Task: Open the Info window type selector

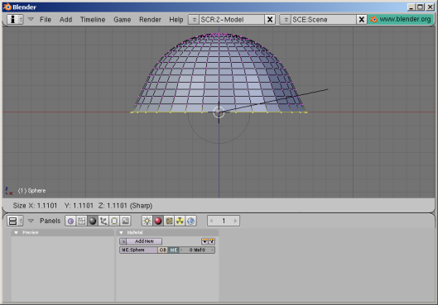Action: click(x=15, y=19)
